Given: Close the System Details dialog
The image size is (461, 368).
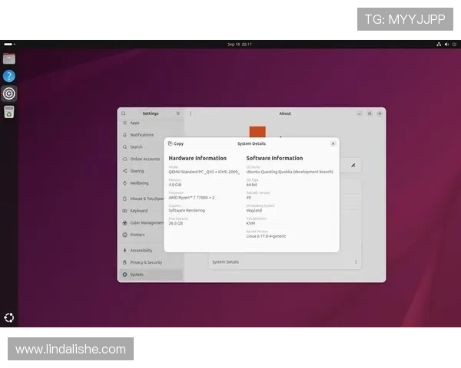Looking at the screenshot, I should click(x=333, y=143).
